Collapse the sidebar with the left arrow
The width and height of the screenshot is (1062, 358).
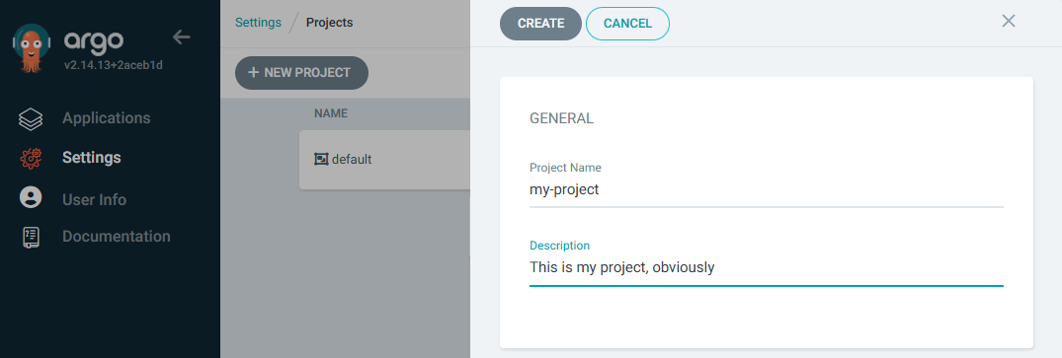tap(182, 37)
